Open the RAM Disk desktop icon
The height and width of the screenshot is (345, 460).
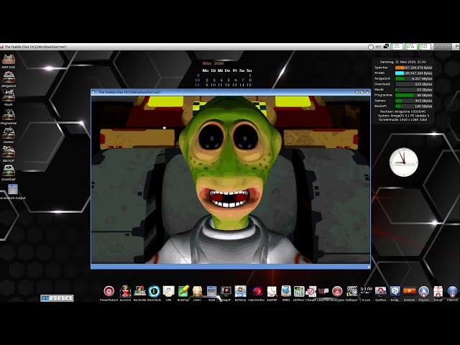[9, 60]
